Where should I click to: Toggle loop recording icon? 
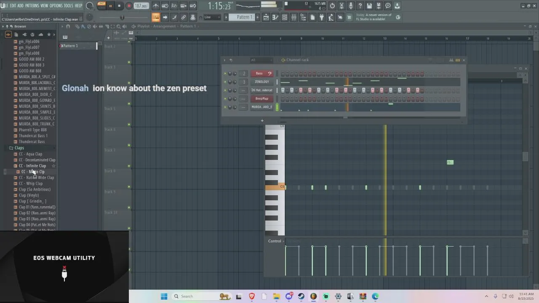click(193, 6)
